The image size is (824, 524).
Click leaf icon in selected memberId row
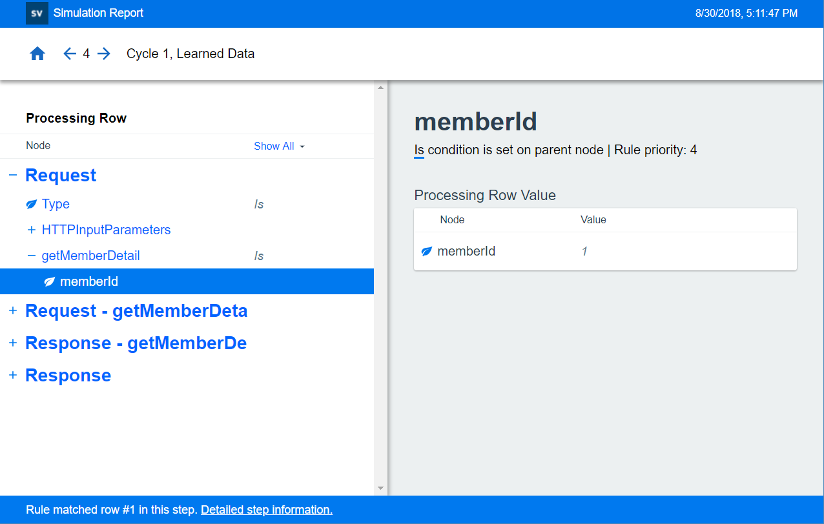[49, 282]
